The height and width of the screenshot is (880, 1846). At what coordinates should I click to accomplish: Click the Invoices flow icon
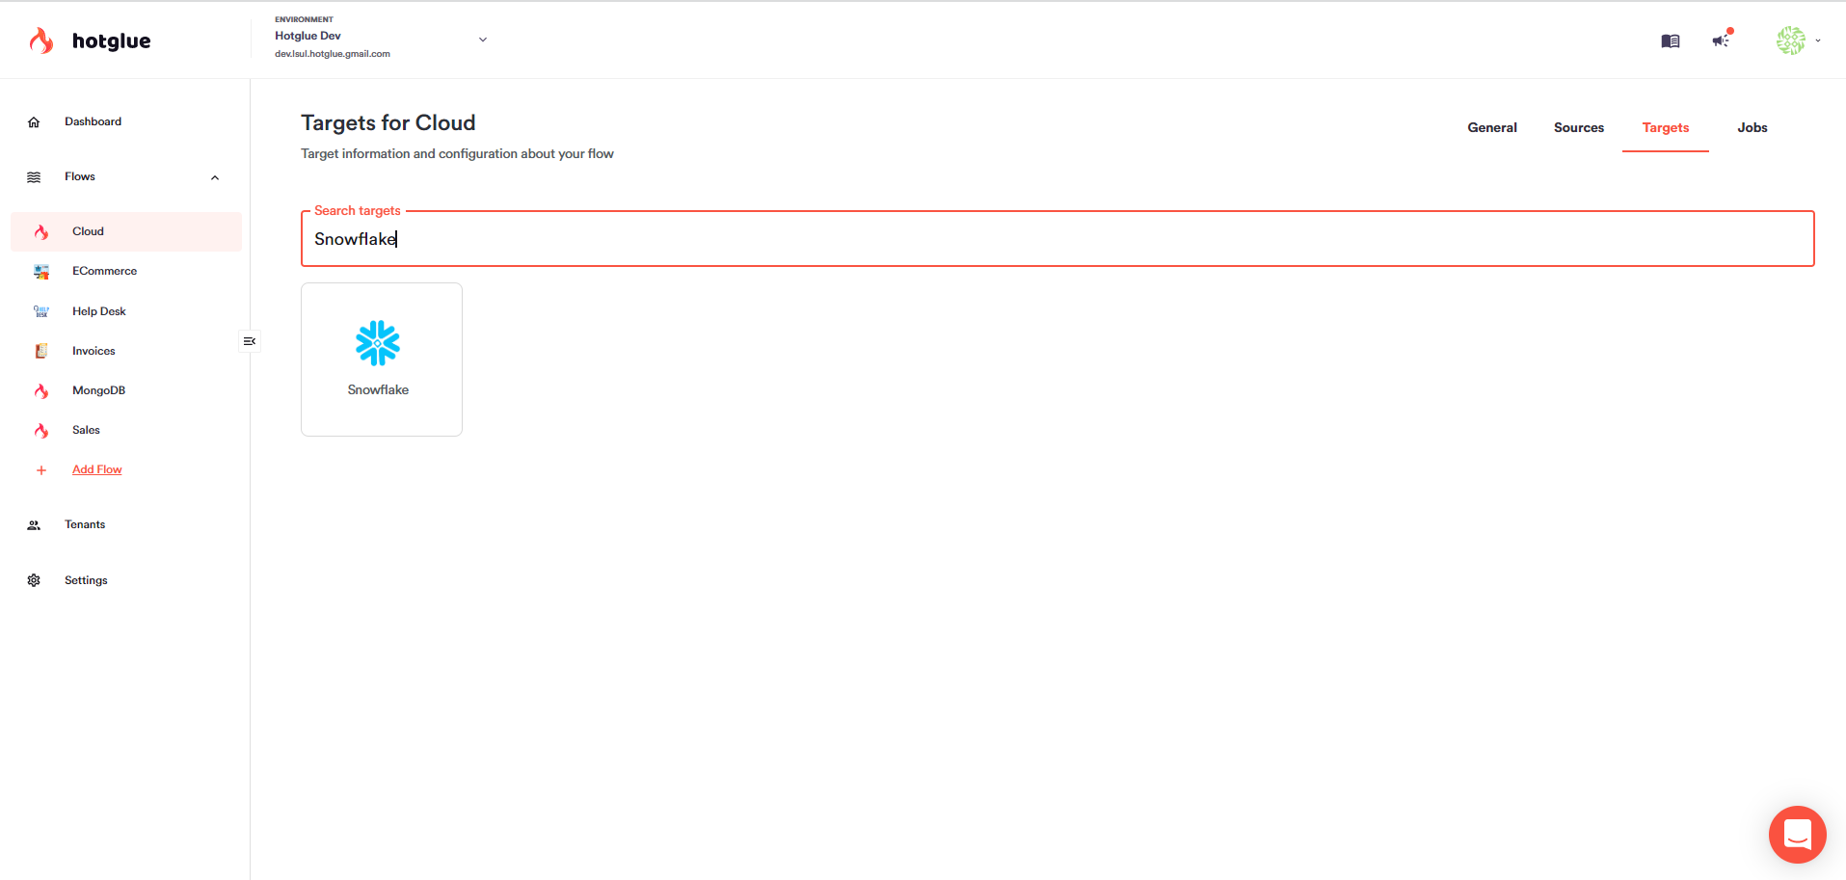(x=41, y=351)
